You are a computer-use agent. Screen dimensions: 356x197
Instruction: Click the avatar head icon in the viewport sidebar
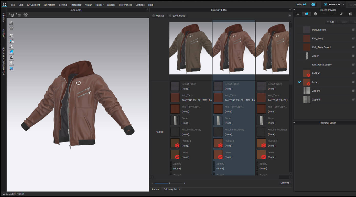[x=12, y=63]
